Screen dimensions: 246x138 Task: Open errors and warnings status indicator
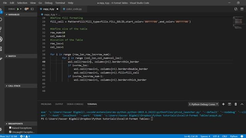pyautogui.click(x=25, y=136)
